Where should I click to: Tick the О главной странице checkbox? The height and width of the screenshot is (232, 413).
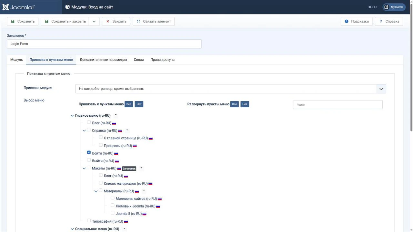click(x=101, y=137)
